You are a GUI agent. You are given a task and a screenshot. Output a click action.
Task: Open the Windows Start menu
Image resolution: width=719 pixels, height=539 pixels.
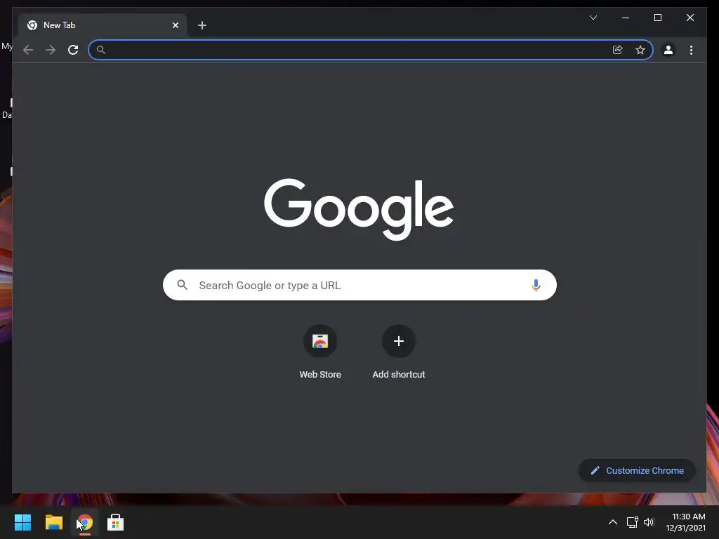(x=22, y=522)
